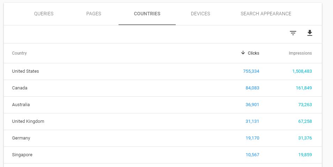Click the download export icon
The image size is (333, 167).
[310, 33]
